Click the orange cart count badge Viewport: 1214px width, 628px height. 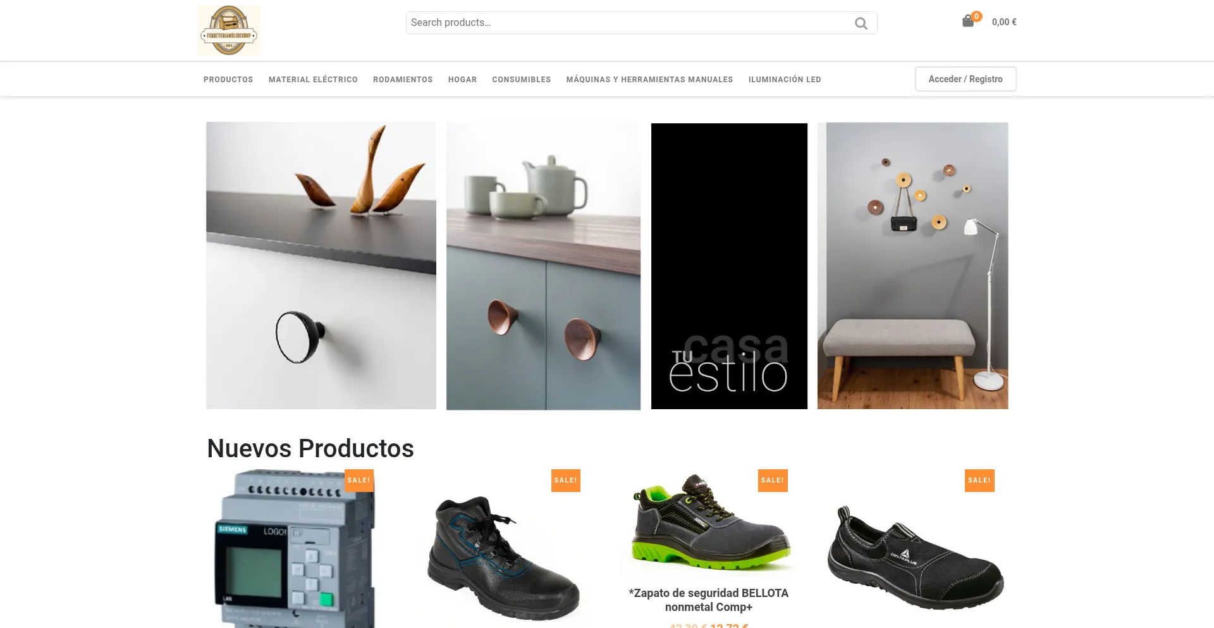pyautogui.click(x=977, y=16)
